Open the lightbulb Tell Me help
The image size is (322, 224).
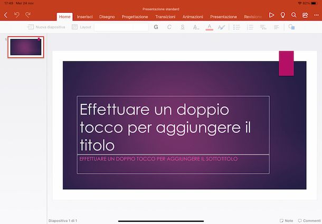pyautogui.click(x=283, y=15)
